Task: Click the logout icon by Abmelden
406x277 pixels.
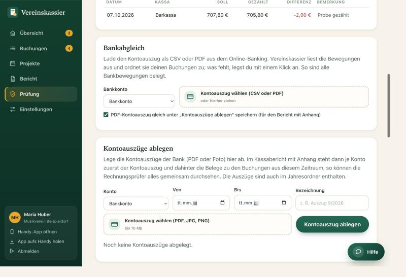Action: (12, 251)
